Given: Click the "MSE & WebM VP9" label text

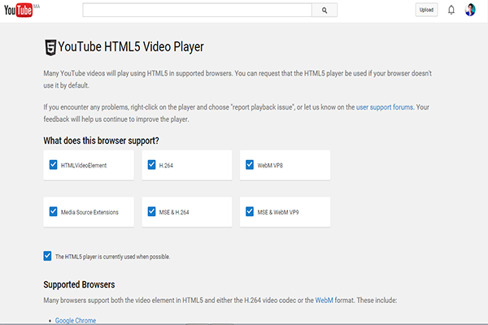Looking at the screenshot, I should [x=278, y=212].
